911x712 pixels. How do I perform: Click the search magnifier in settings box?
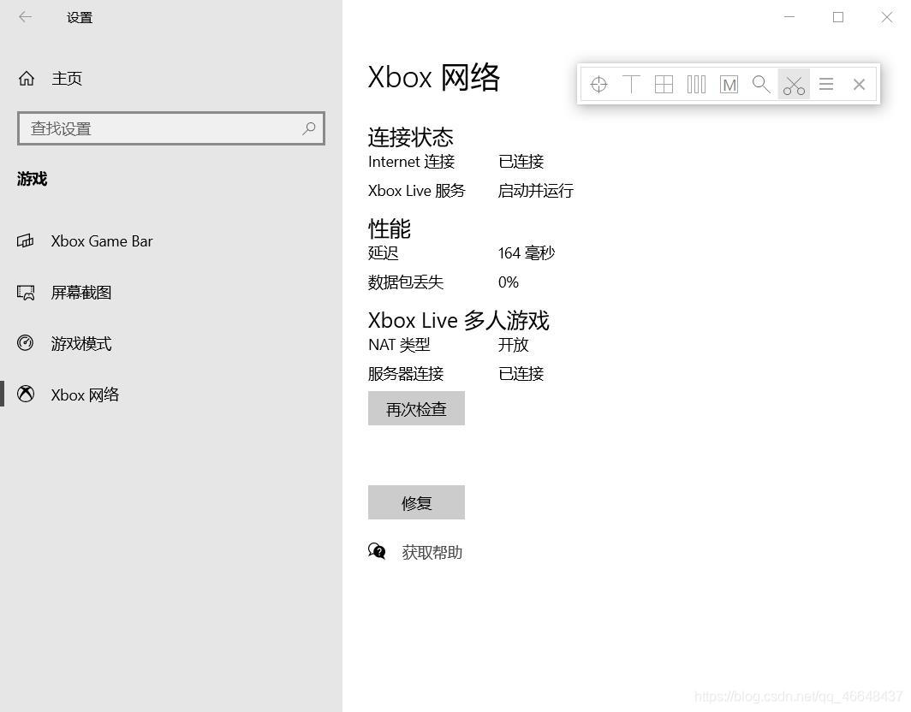(x=309, y=128)
